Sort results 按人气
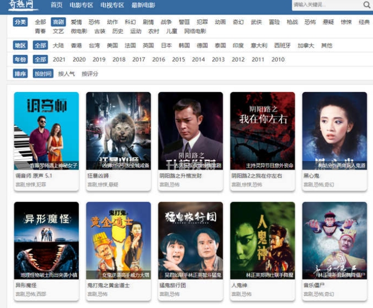 coord(67,74)
